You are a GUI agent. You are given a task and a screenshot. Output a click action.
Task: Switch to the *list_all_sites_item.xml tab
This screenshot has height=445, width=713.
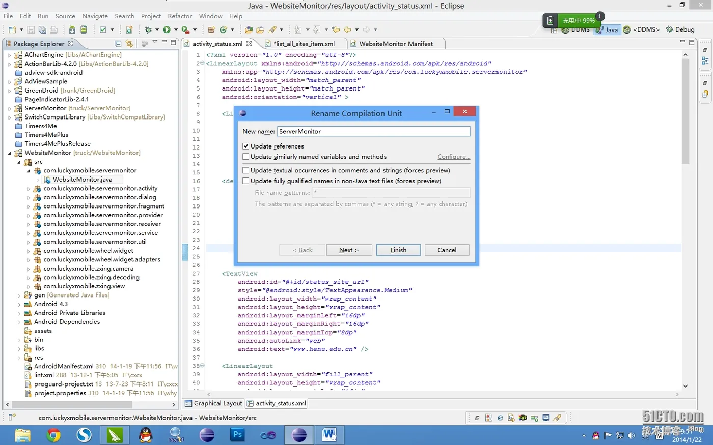[303, 44]
